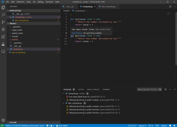
Task: Switch to the Output panel tab
Action: (81, 89)
